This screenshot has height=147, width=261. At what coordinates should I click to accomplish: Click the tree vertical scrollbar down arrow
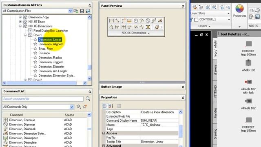tap(89, 78)
